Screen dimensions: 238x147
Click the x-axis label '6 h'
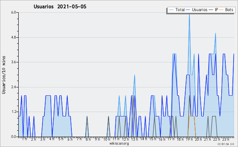pyautogui.click(x=70, y=139)
